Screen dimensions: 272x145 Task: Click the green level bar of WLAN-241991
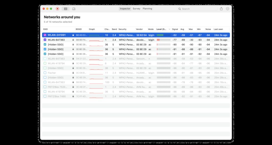(x=160, y=35)
